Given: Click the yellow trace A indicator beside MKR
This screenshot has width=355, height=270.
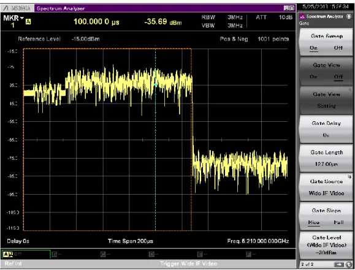Looking at the screenshot, I should 28,22.
